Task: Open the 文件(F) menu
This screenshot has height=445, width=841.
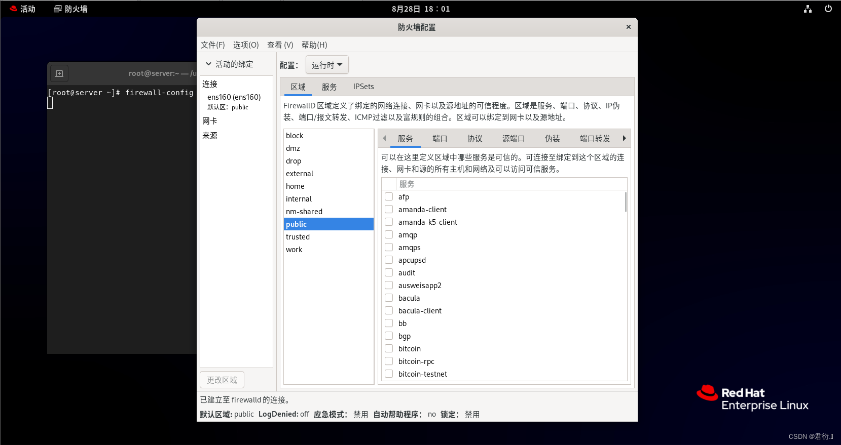Action: pyautogui.click(x=213, y=45)
